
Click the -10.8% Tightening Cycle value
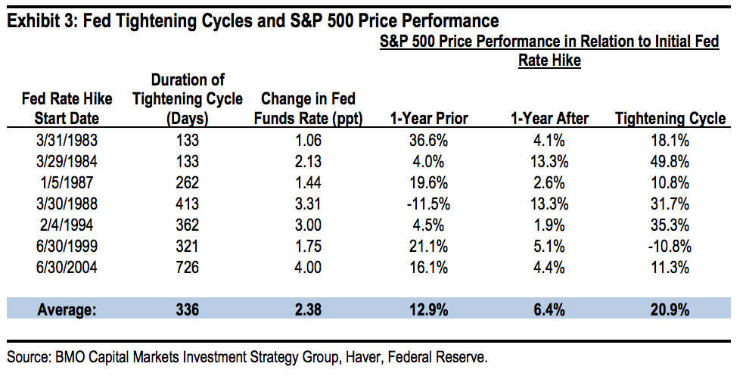pyautogui.click(x=670, y=244)
